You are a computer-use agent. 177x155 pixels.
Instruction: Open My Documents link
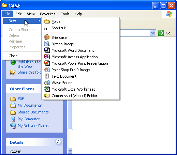(x=30, y=105)
